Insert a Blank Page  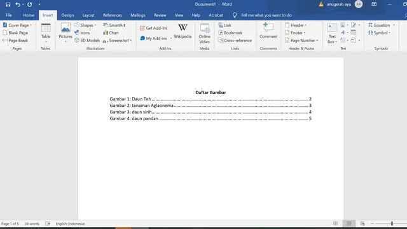15,33
